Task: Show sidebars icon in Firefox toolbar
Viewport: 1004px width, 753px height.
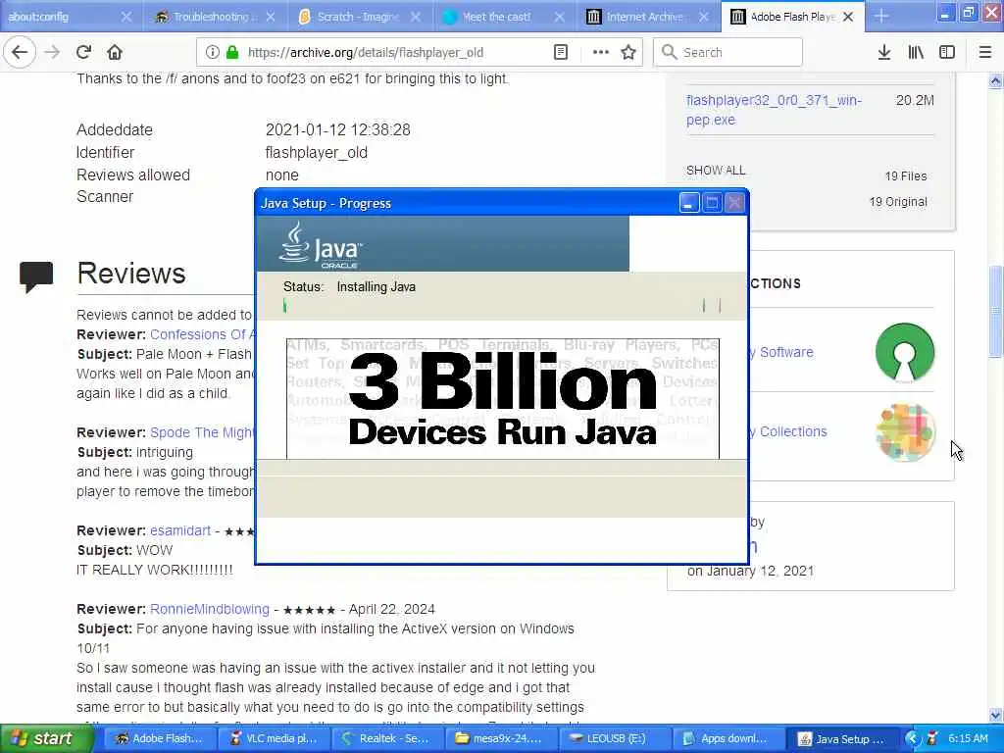Action: click(x=947, y=52)
